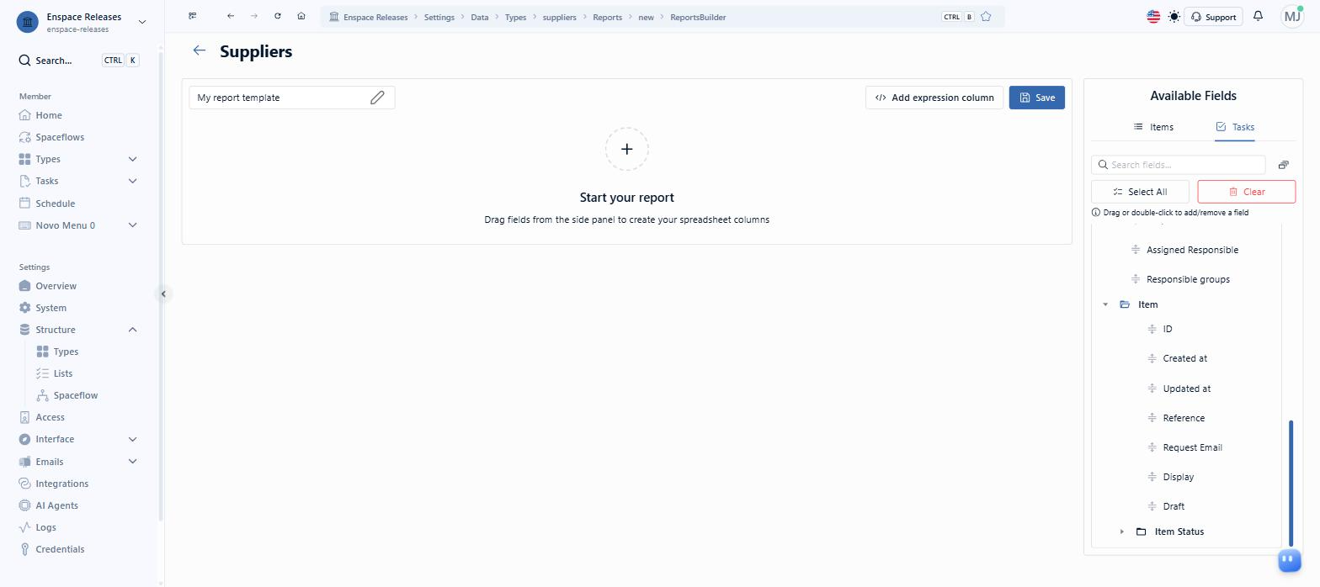Image resolution: width=1320 pixels, height=587 pixels.
Task: Expand the Tasks menu chevron
Action: 132,181
